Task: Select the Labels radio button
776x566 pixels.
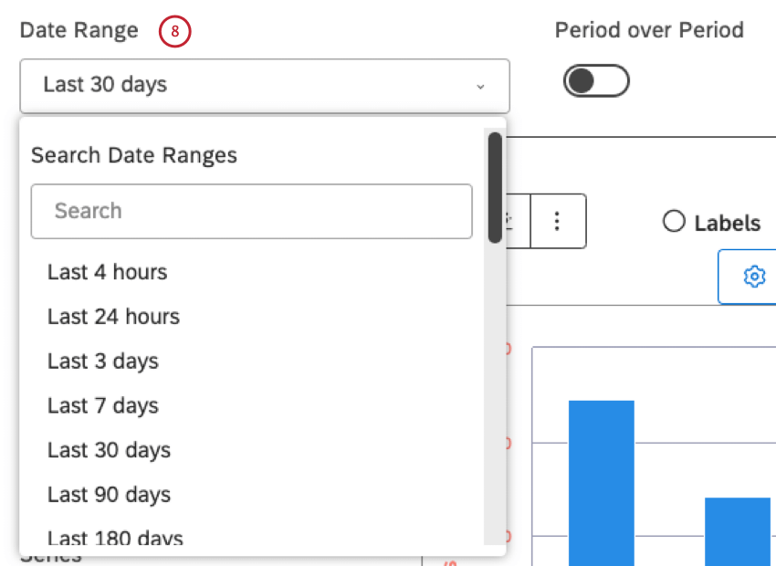Action: pos(674,221)
